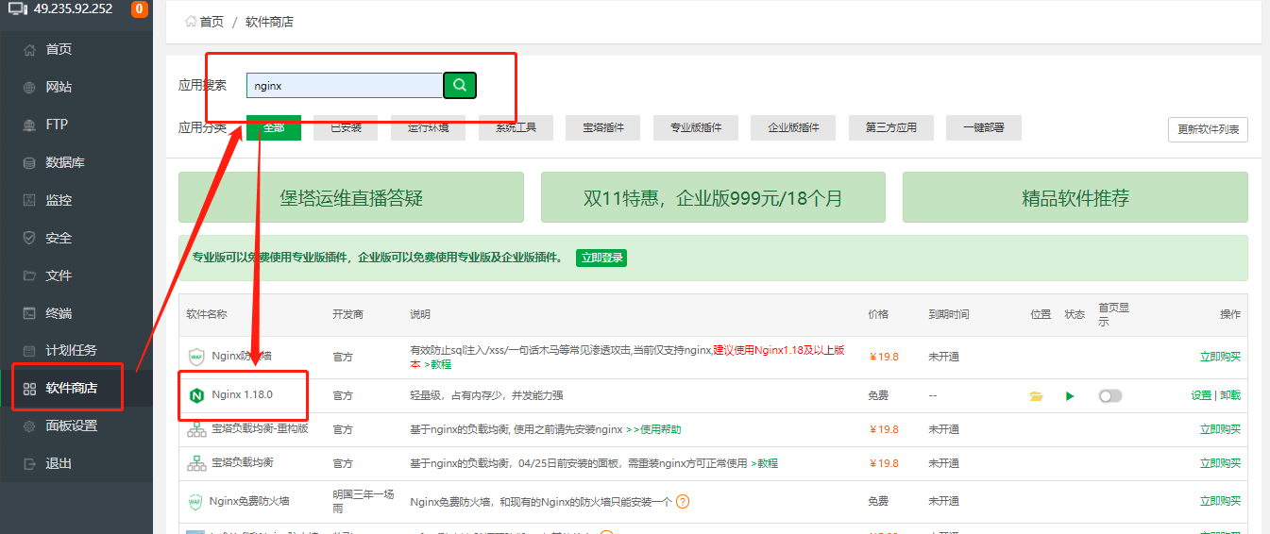Click the 应用搜索 input containing nginx
This screenshot has width=1270, height=534.
345,86
